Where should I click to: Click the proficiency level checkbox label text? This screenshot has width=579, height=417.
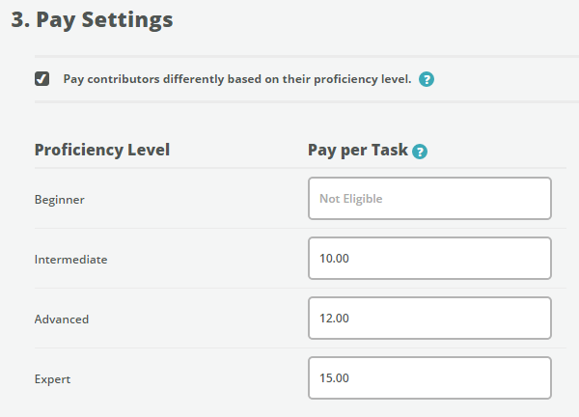(x=237, y=79)
